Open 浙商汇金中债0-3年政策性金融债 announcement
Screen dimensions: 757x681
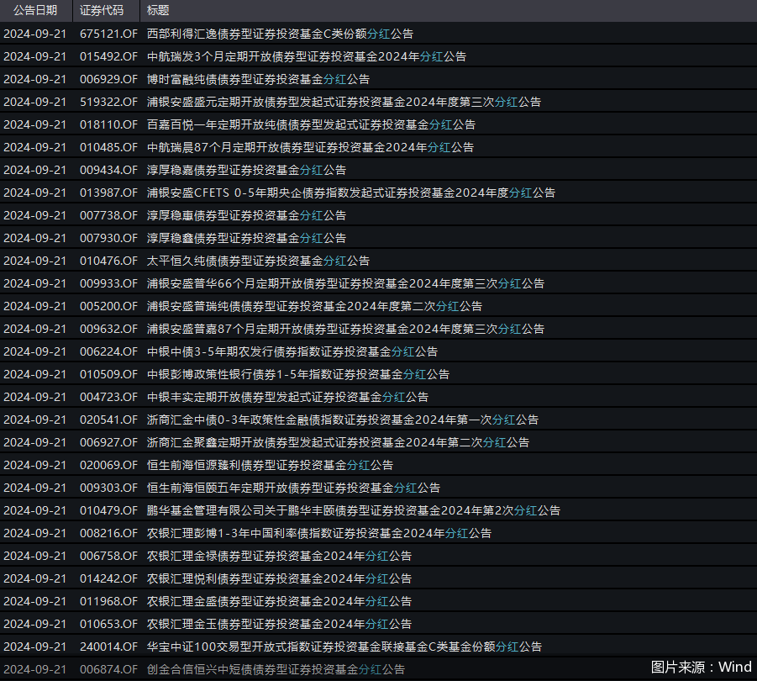[343, 420]
